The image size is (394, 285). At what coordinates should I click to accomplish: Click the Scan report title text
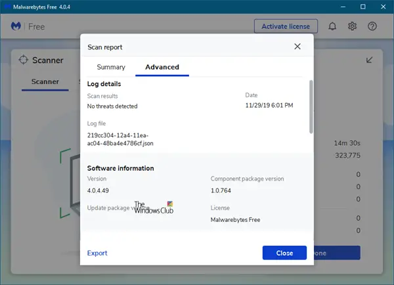coord(105,47)
